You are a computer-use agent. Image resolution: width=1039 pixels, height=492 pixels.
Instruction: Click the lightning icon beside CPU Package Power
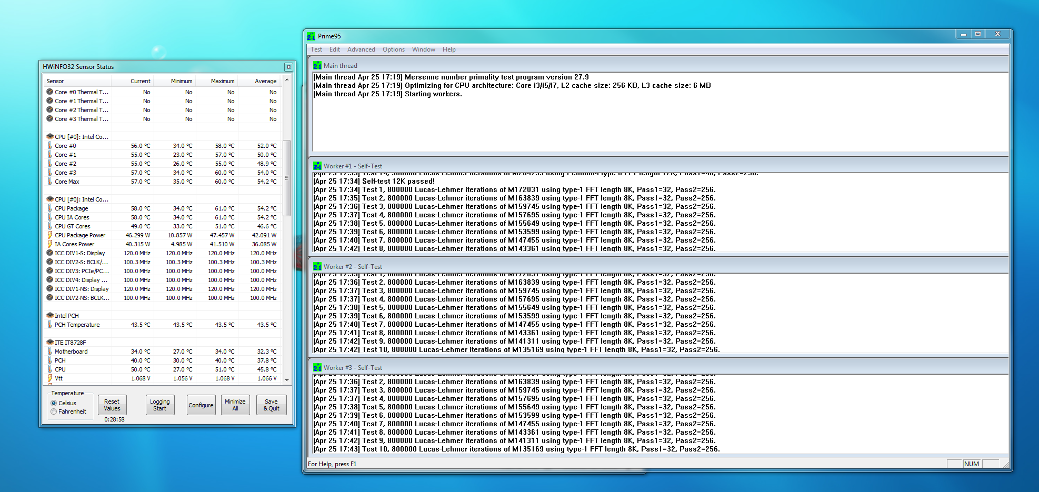pyautogui.click(x=49, y=235)
